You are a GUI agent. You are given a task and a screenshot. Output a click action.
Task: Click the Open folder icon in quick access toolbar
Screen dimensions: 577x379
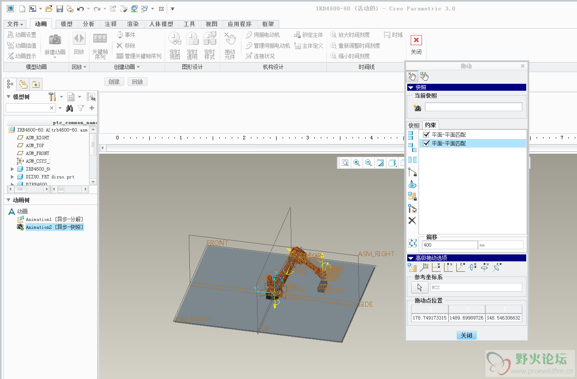(x=49, y=8)
